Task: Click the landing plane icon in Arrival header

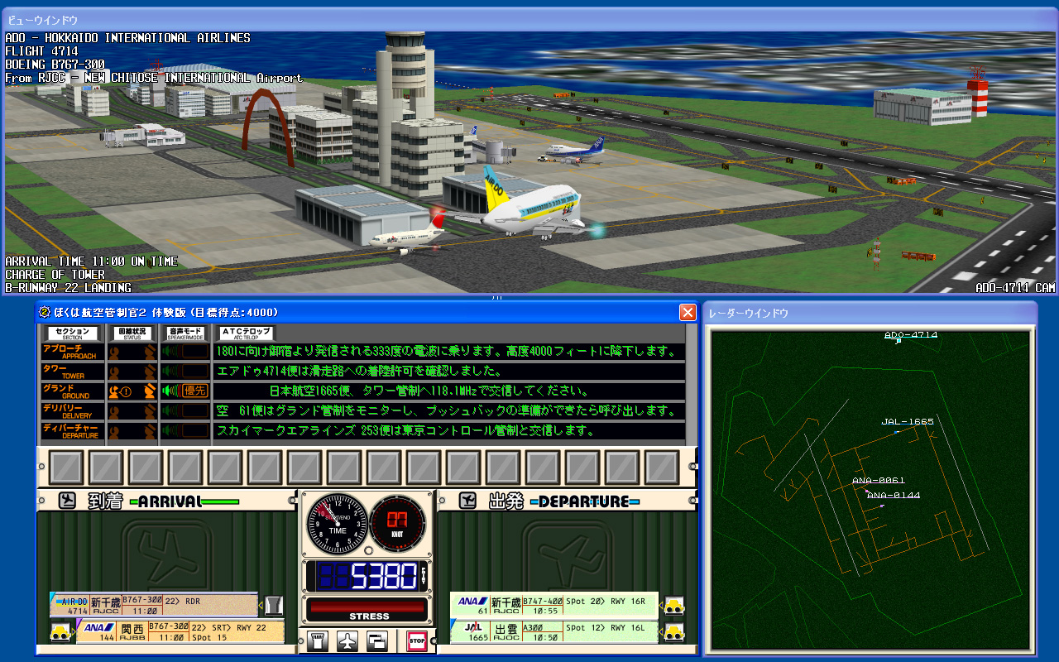Action: tap(67, 501)
